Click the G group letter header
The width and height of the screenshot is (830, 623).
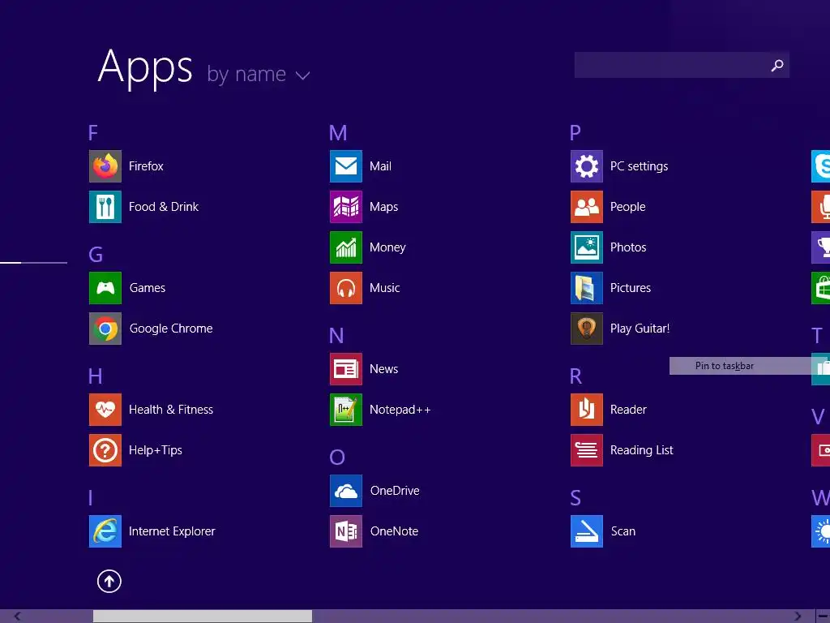(96, 254)
